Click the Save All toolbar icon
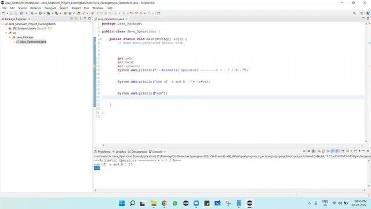This screenshot has width=371, height=209. (16, 13)
